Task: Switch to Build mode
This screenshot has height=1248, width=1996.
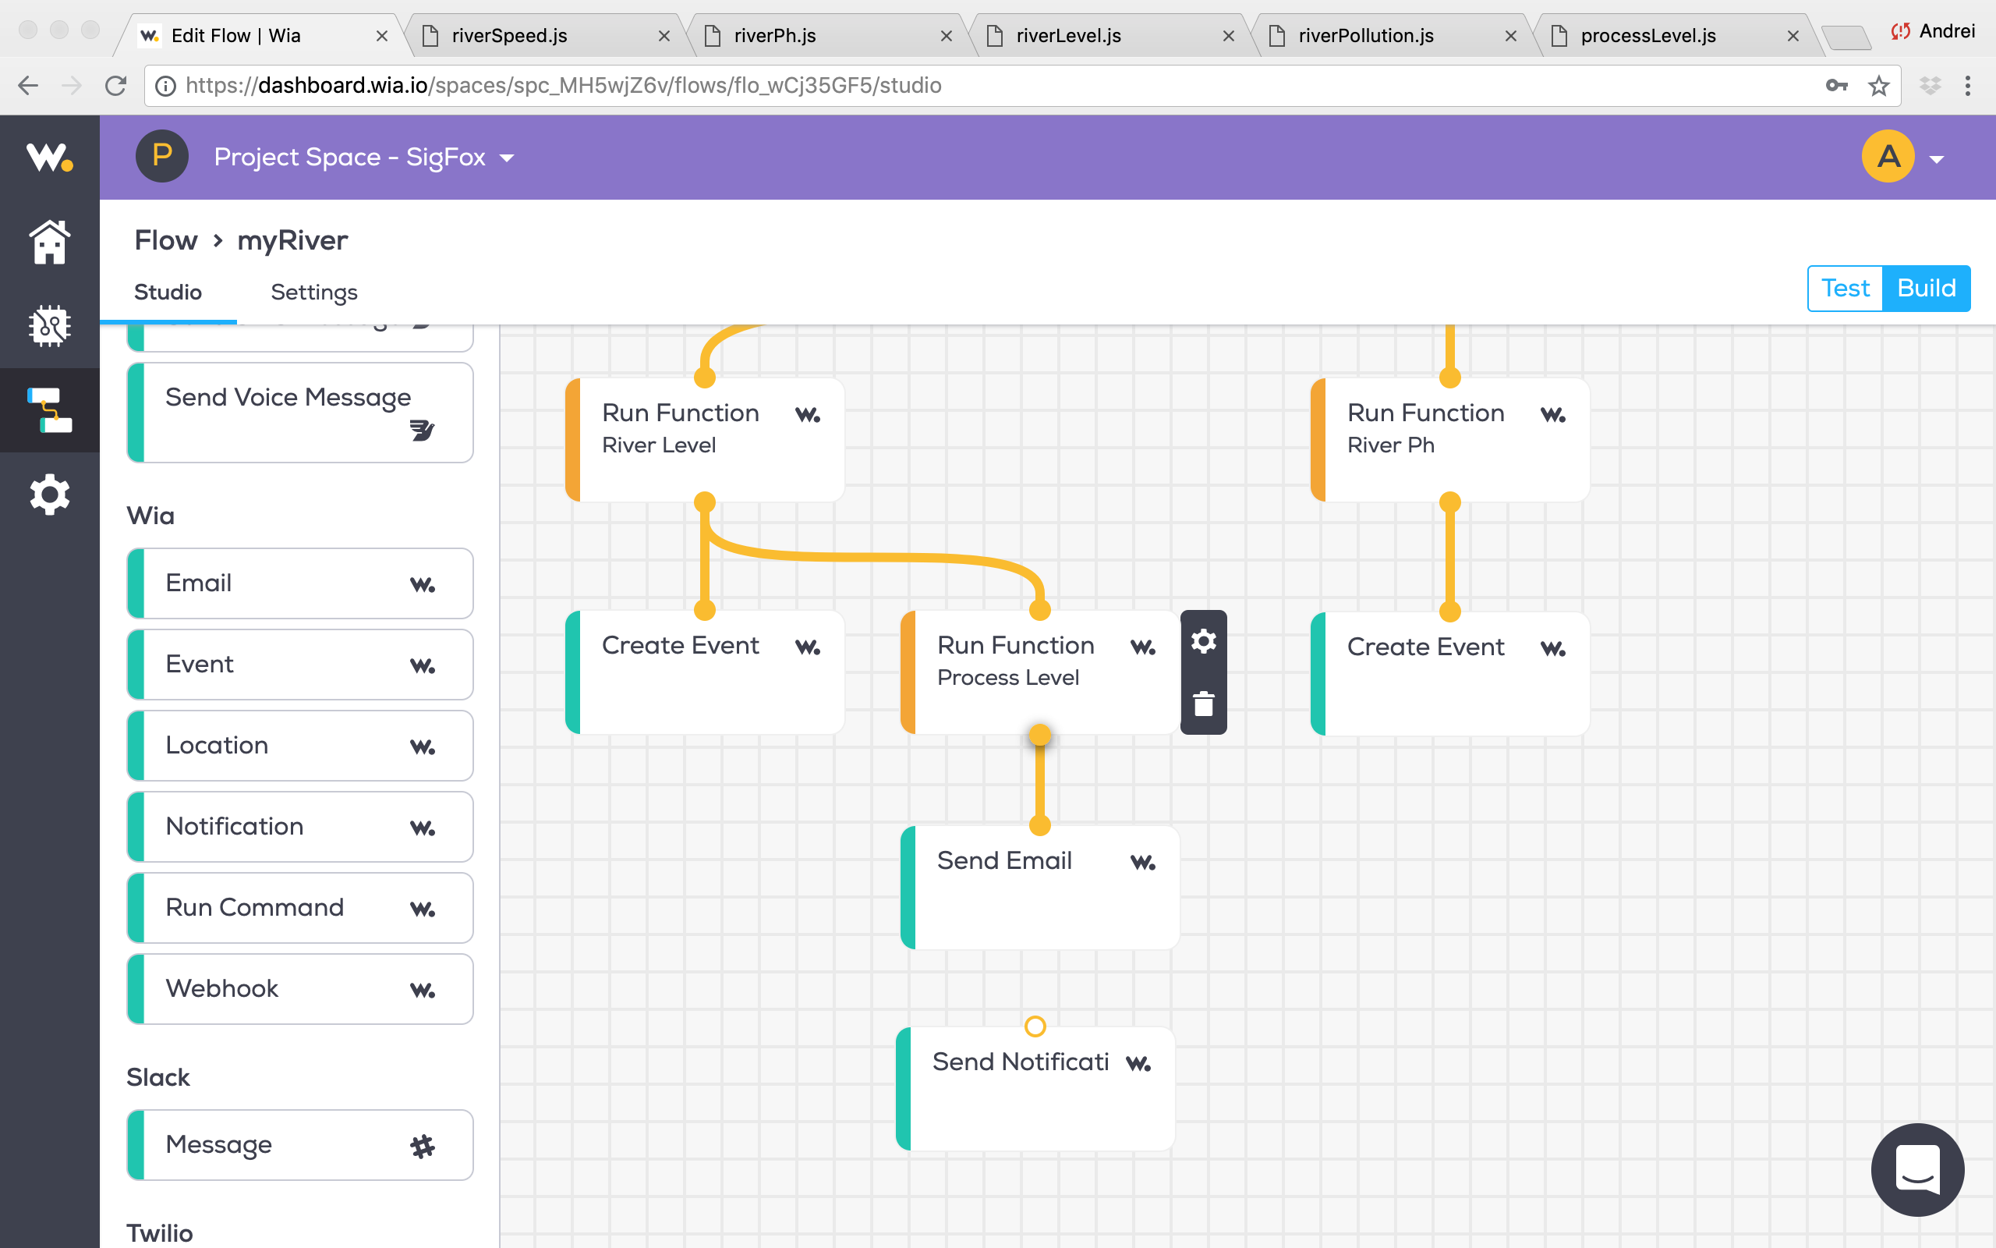Action: pyautogui.click(x=1926, y=288)
